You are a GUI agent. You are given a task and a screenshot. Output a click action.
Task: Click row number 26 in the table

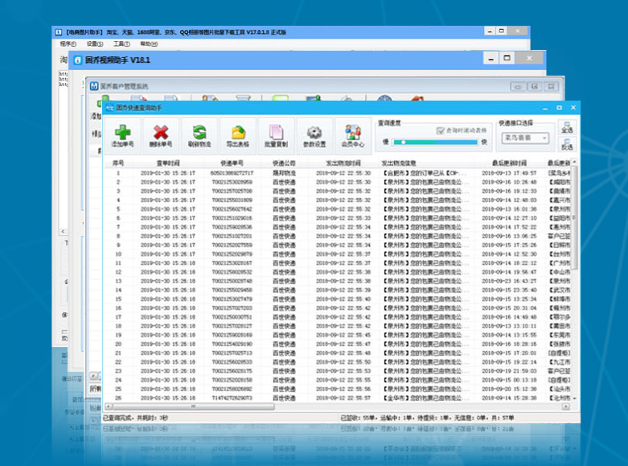click(x=118, y=398)
